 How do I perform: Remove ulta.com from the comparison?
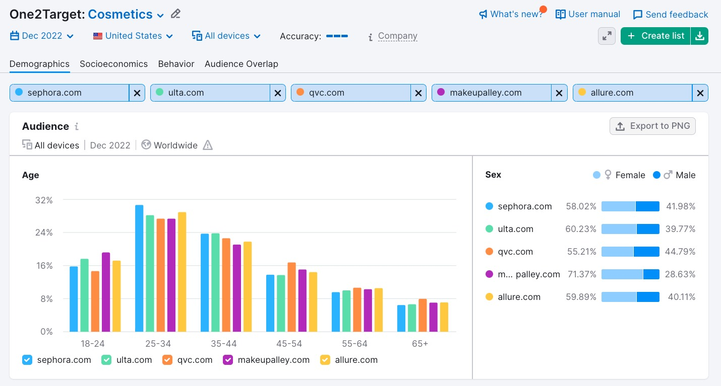click(x=278, y=93)
